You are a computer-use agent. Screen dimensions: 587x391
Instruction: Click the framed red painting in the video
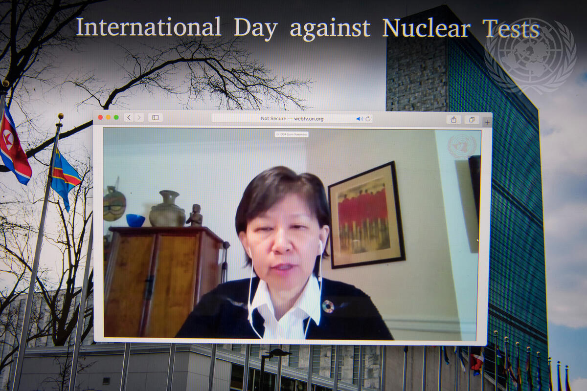(x=367, y=215)
